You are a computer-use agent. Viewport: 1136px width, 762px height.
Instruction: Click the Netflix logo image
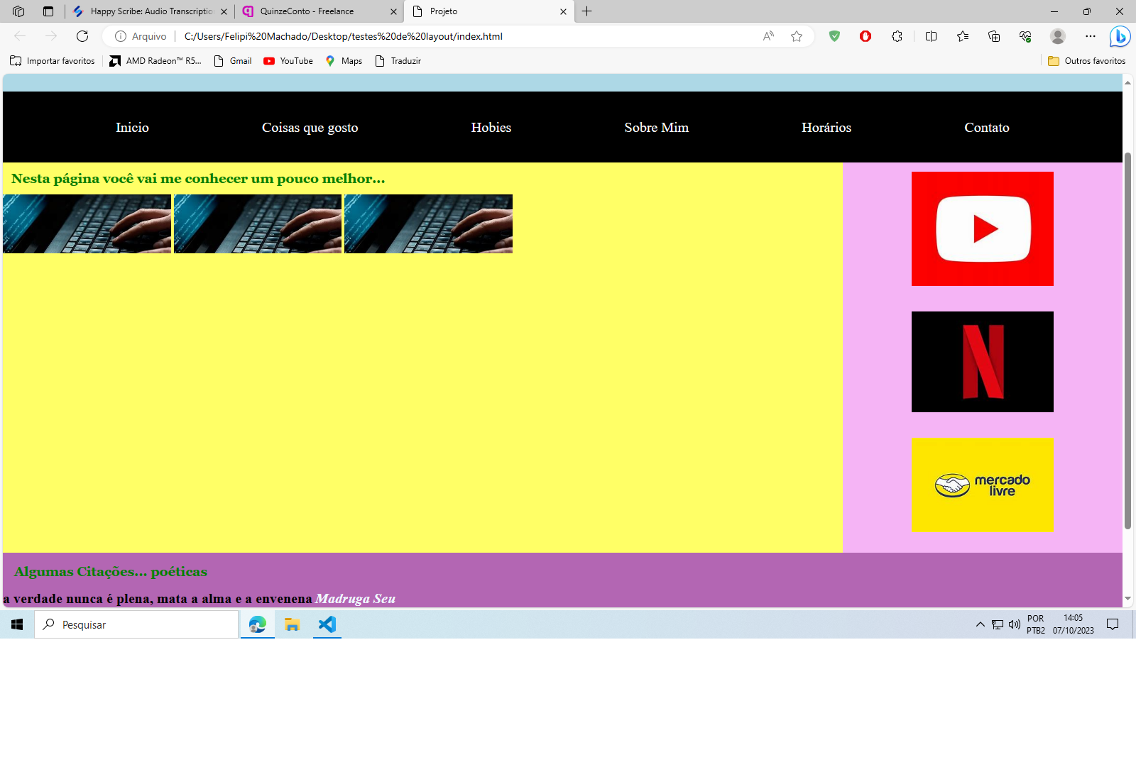coord(982,362)
